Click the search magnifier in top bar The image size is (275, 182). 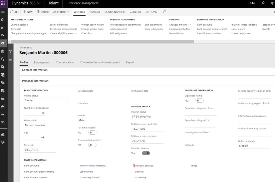point(263,3)
